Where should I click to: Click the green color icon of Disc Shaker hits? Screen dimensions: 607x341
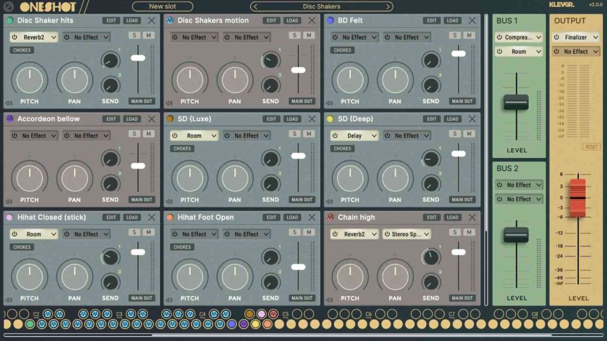click(9, 20)
